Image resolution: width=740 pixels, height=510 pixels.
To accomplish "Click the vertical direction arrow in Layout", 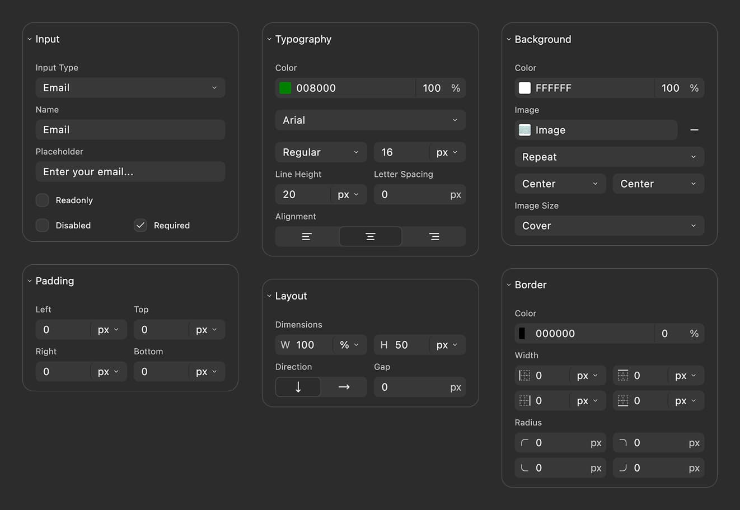I will [x=298, y=386].
